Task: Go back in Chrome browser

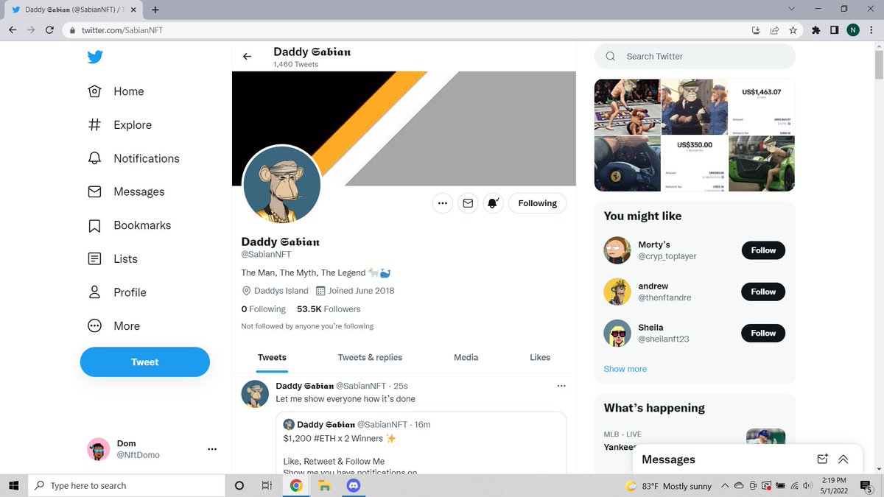Action: [13, 30]
